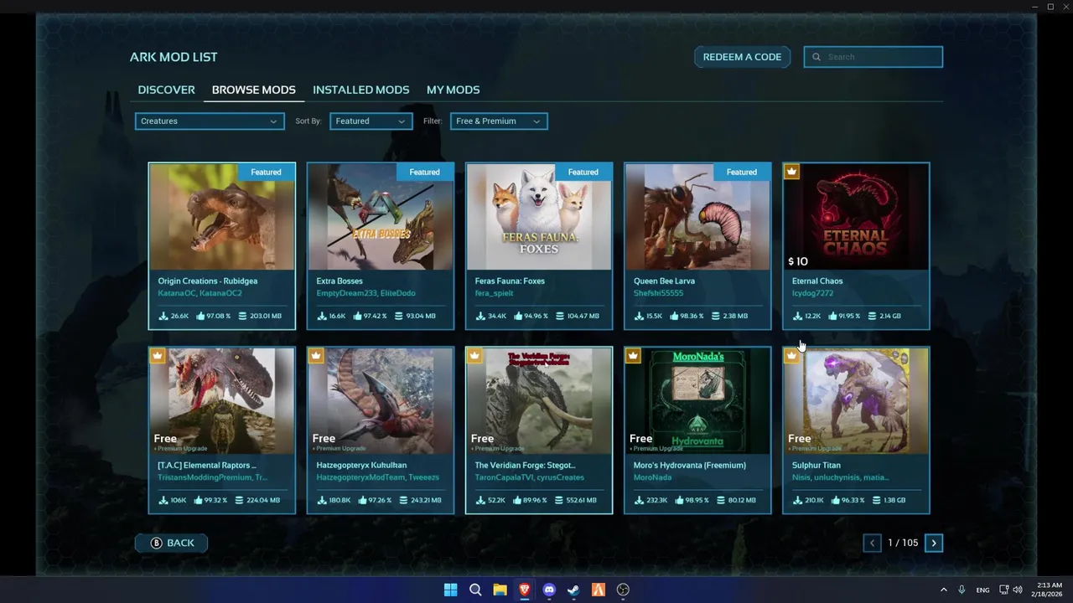Open Discord from taskbar
This screenshot has height=603, width=1073.
(x=549, y=590)
